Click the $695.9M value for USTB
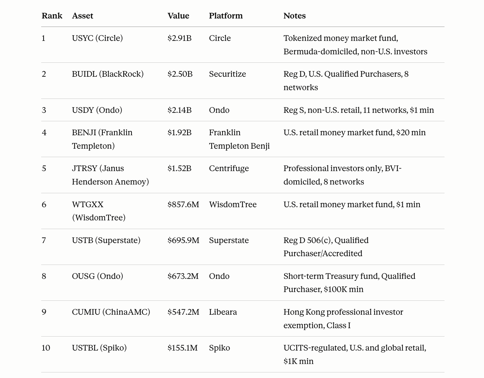This screenshot has height=378, width=484. [183, 240]
